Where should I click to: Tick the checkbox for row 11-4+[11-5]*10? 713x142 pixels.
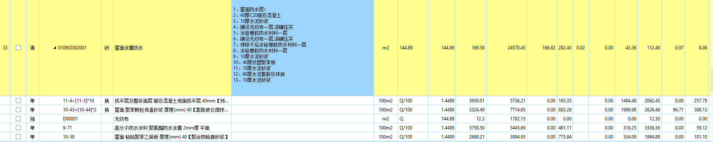coord(18,101)
